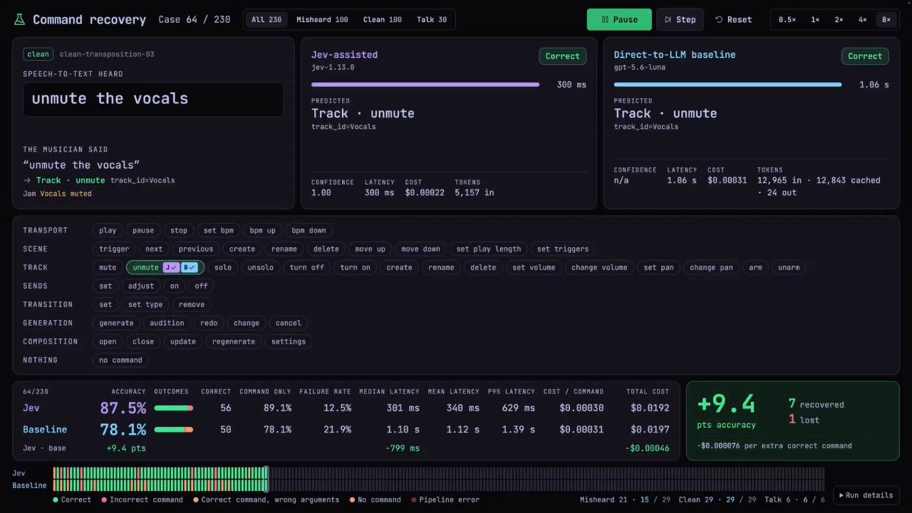This screenshot has width=912, height=513.
Task: Select the solo track command chip
Action: click(x=223, y=268)
